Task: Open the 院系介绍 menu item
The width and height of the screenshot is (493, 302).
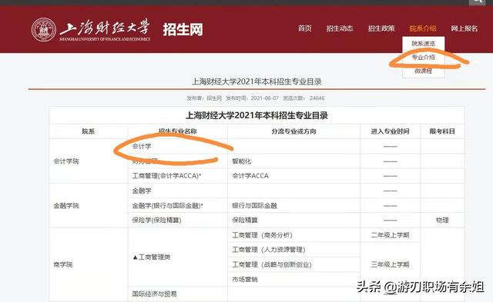Action: tap(423, 28)
